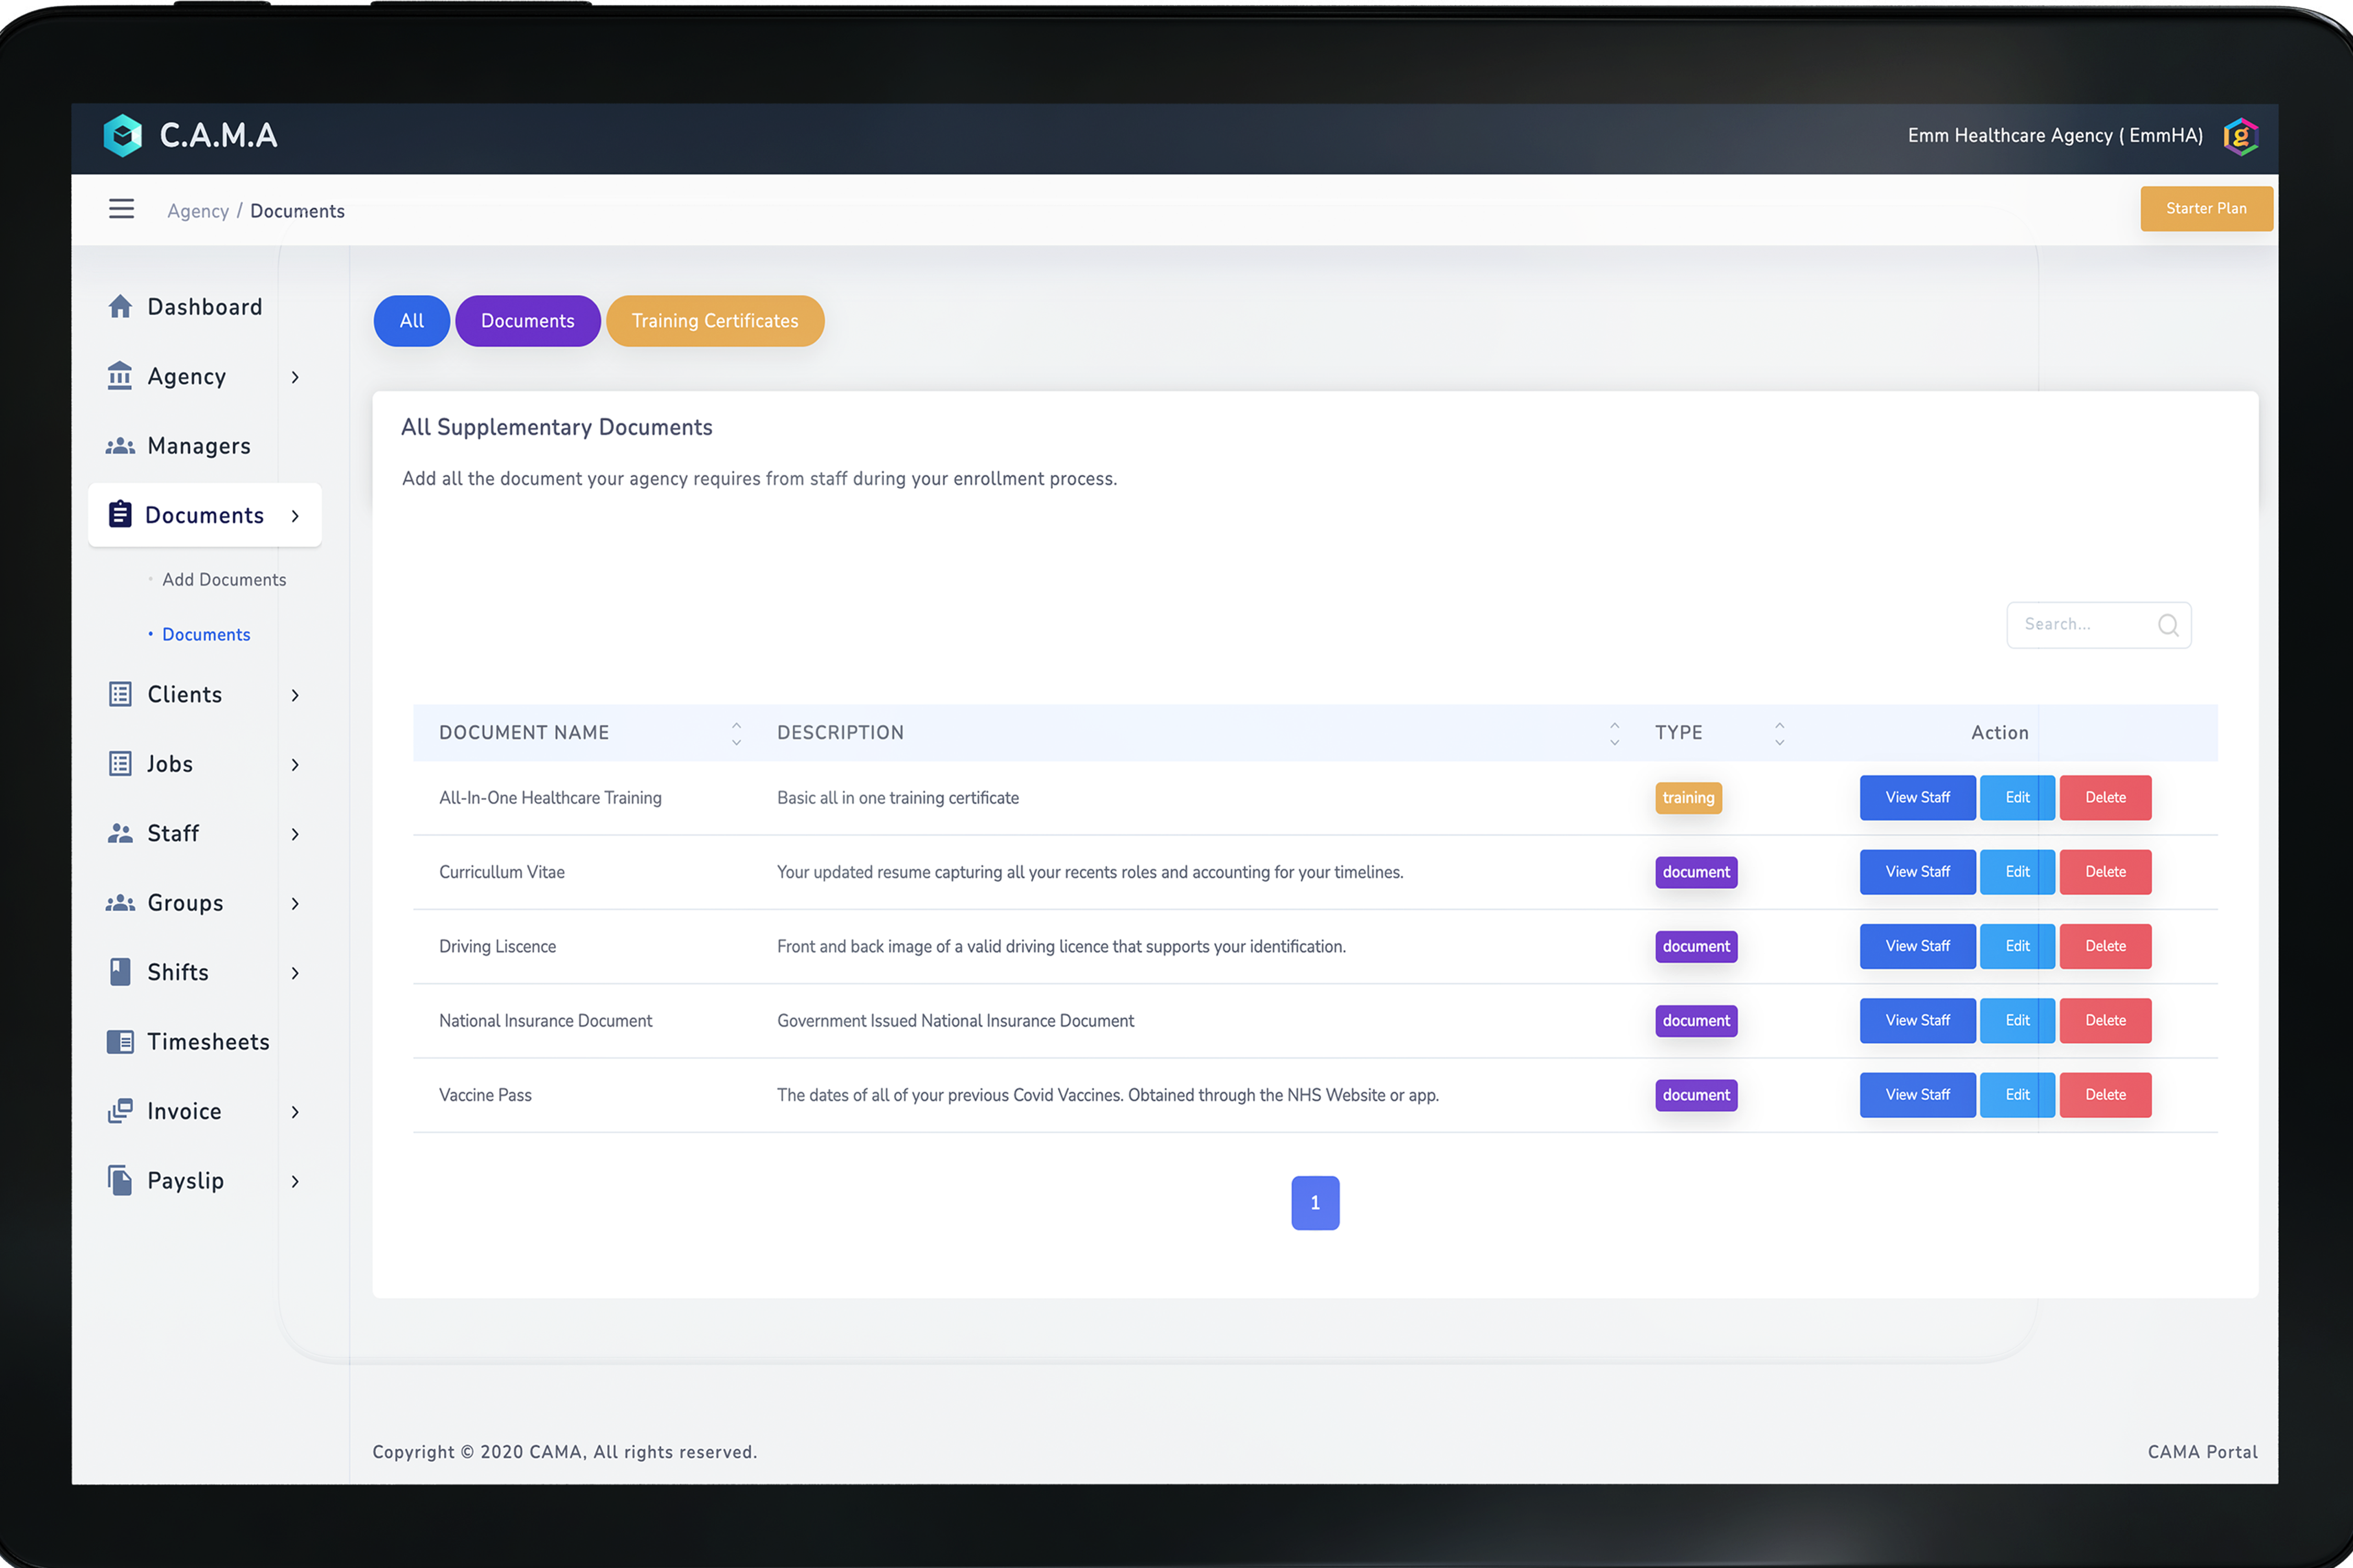Image resolution: width=2353 pixels, height=1568 pixels.
Task: Click the Staff people icon
Action: 120,833
